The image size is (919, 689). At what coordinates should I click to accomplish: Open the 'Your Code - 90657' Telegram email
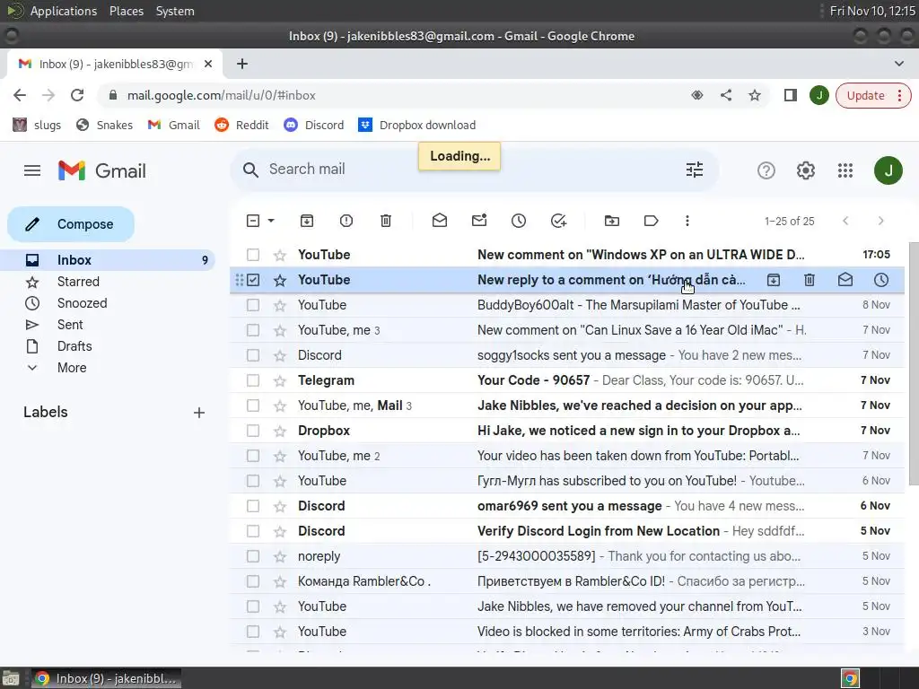[x=567, y=380]
